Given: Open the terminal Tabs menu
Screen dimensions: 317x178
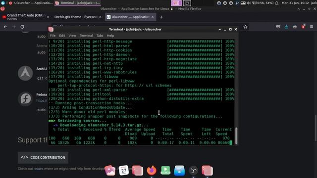Looking at the screenshot, I should click(100, 36).
